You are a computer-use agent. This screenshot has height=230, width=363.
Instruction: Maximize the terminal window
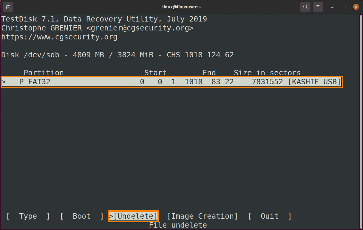click(x=344, y=7)
